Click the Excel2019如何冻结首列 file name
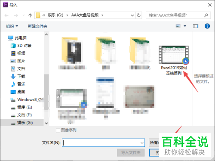215x161 pixels. [174, 70]
